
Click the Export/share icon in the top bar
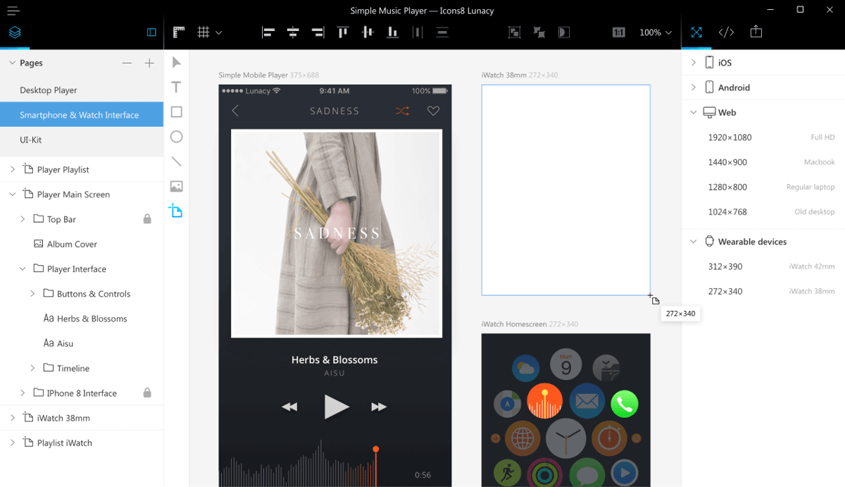point(756,32)
